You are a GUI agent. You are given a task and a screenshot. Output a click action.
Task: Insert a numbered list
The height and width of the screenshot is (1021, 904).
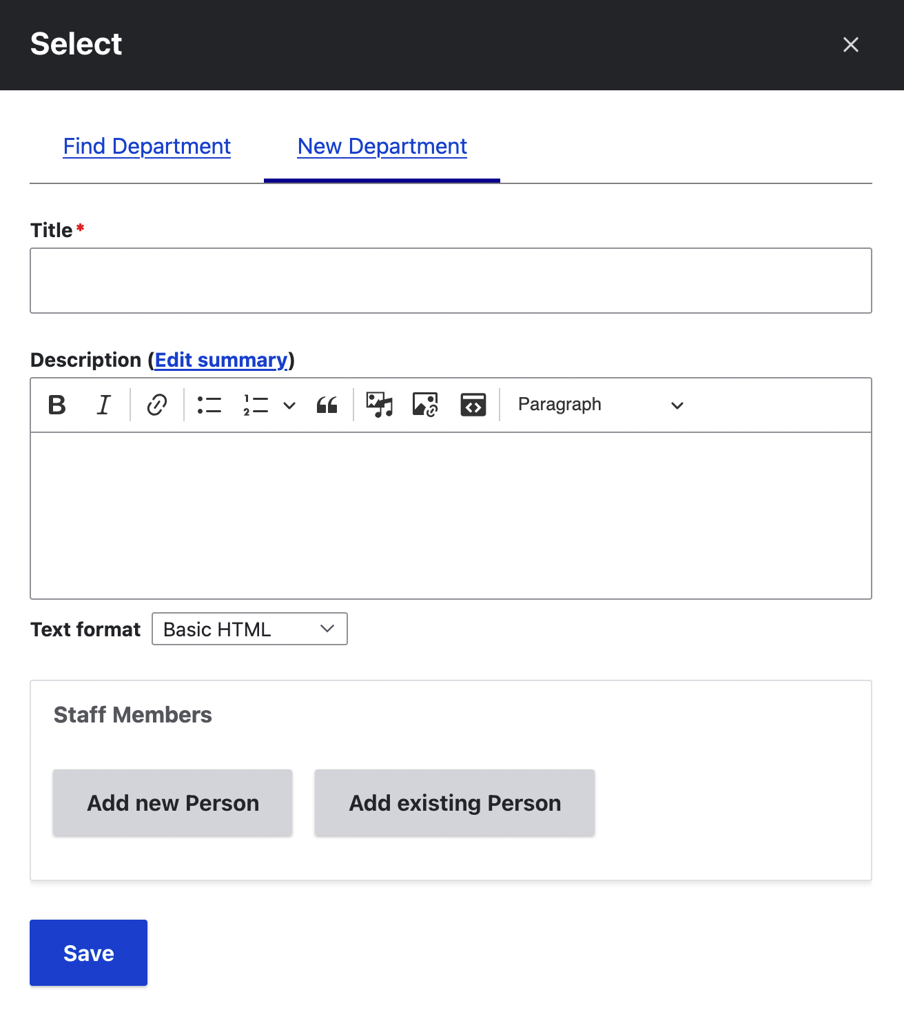[x=256, y=405]
